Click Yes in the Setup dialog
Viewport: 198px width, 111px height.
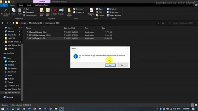tap(110, 65)
